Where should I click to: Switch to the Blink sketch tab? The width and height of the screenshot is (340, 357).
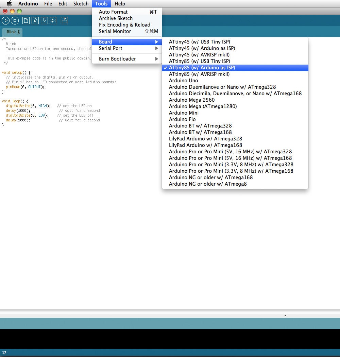tap(13, 32)
